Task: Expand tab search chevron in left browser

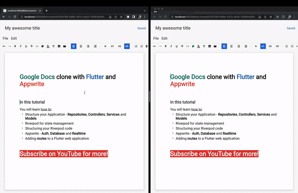Action: (145, 11)
